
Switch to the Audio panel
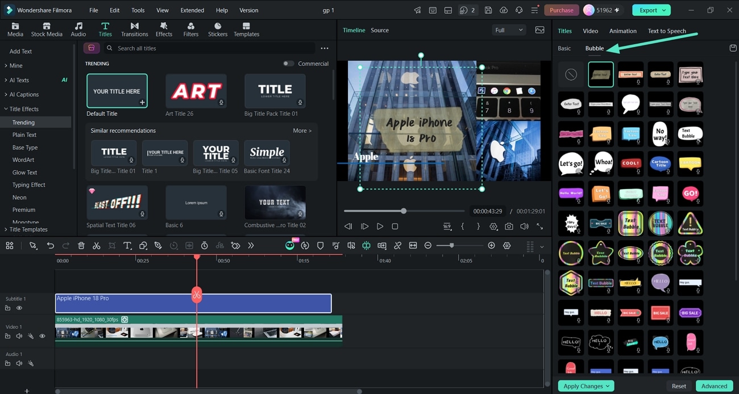(x=78, y=30)
